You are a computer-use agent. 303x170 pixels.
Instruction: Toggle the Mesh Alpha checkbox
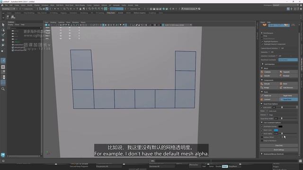(x=262, y=134)
